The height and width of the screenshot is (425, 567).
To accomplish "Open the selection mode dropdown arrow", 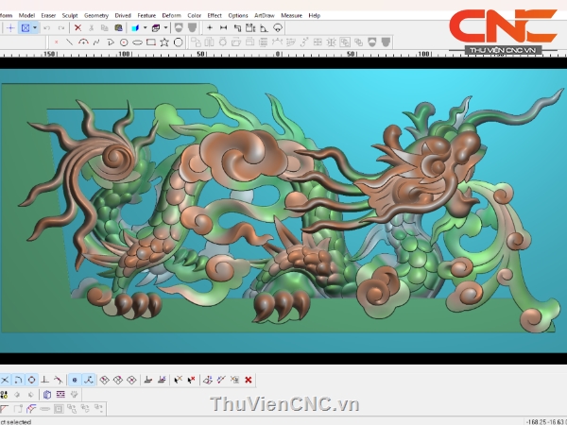I will (x=35, y=28).
